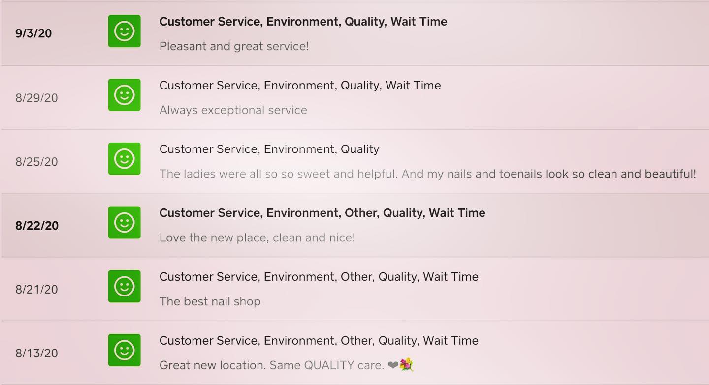Open the "Pleasant and great service!" comment
The image size is (709, 385).
234,46
